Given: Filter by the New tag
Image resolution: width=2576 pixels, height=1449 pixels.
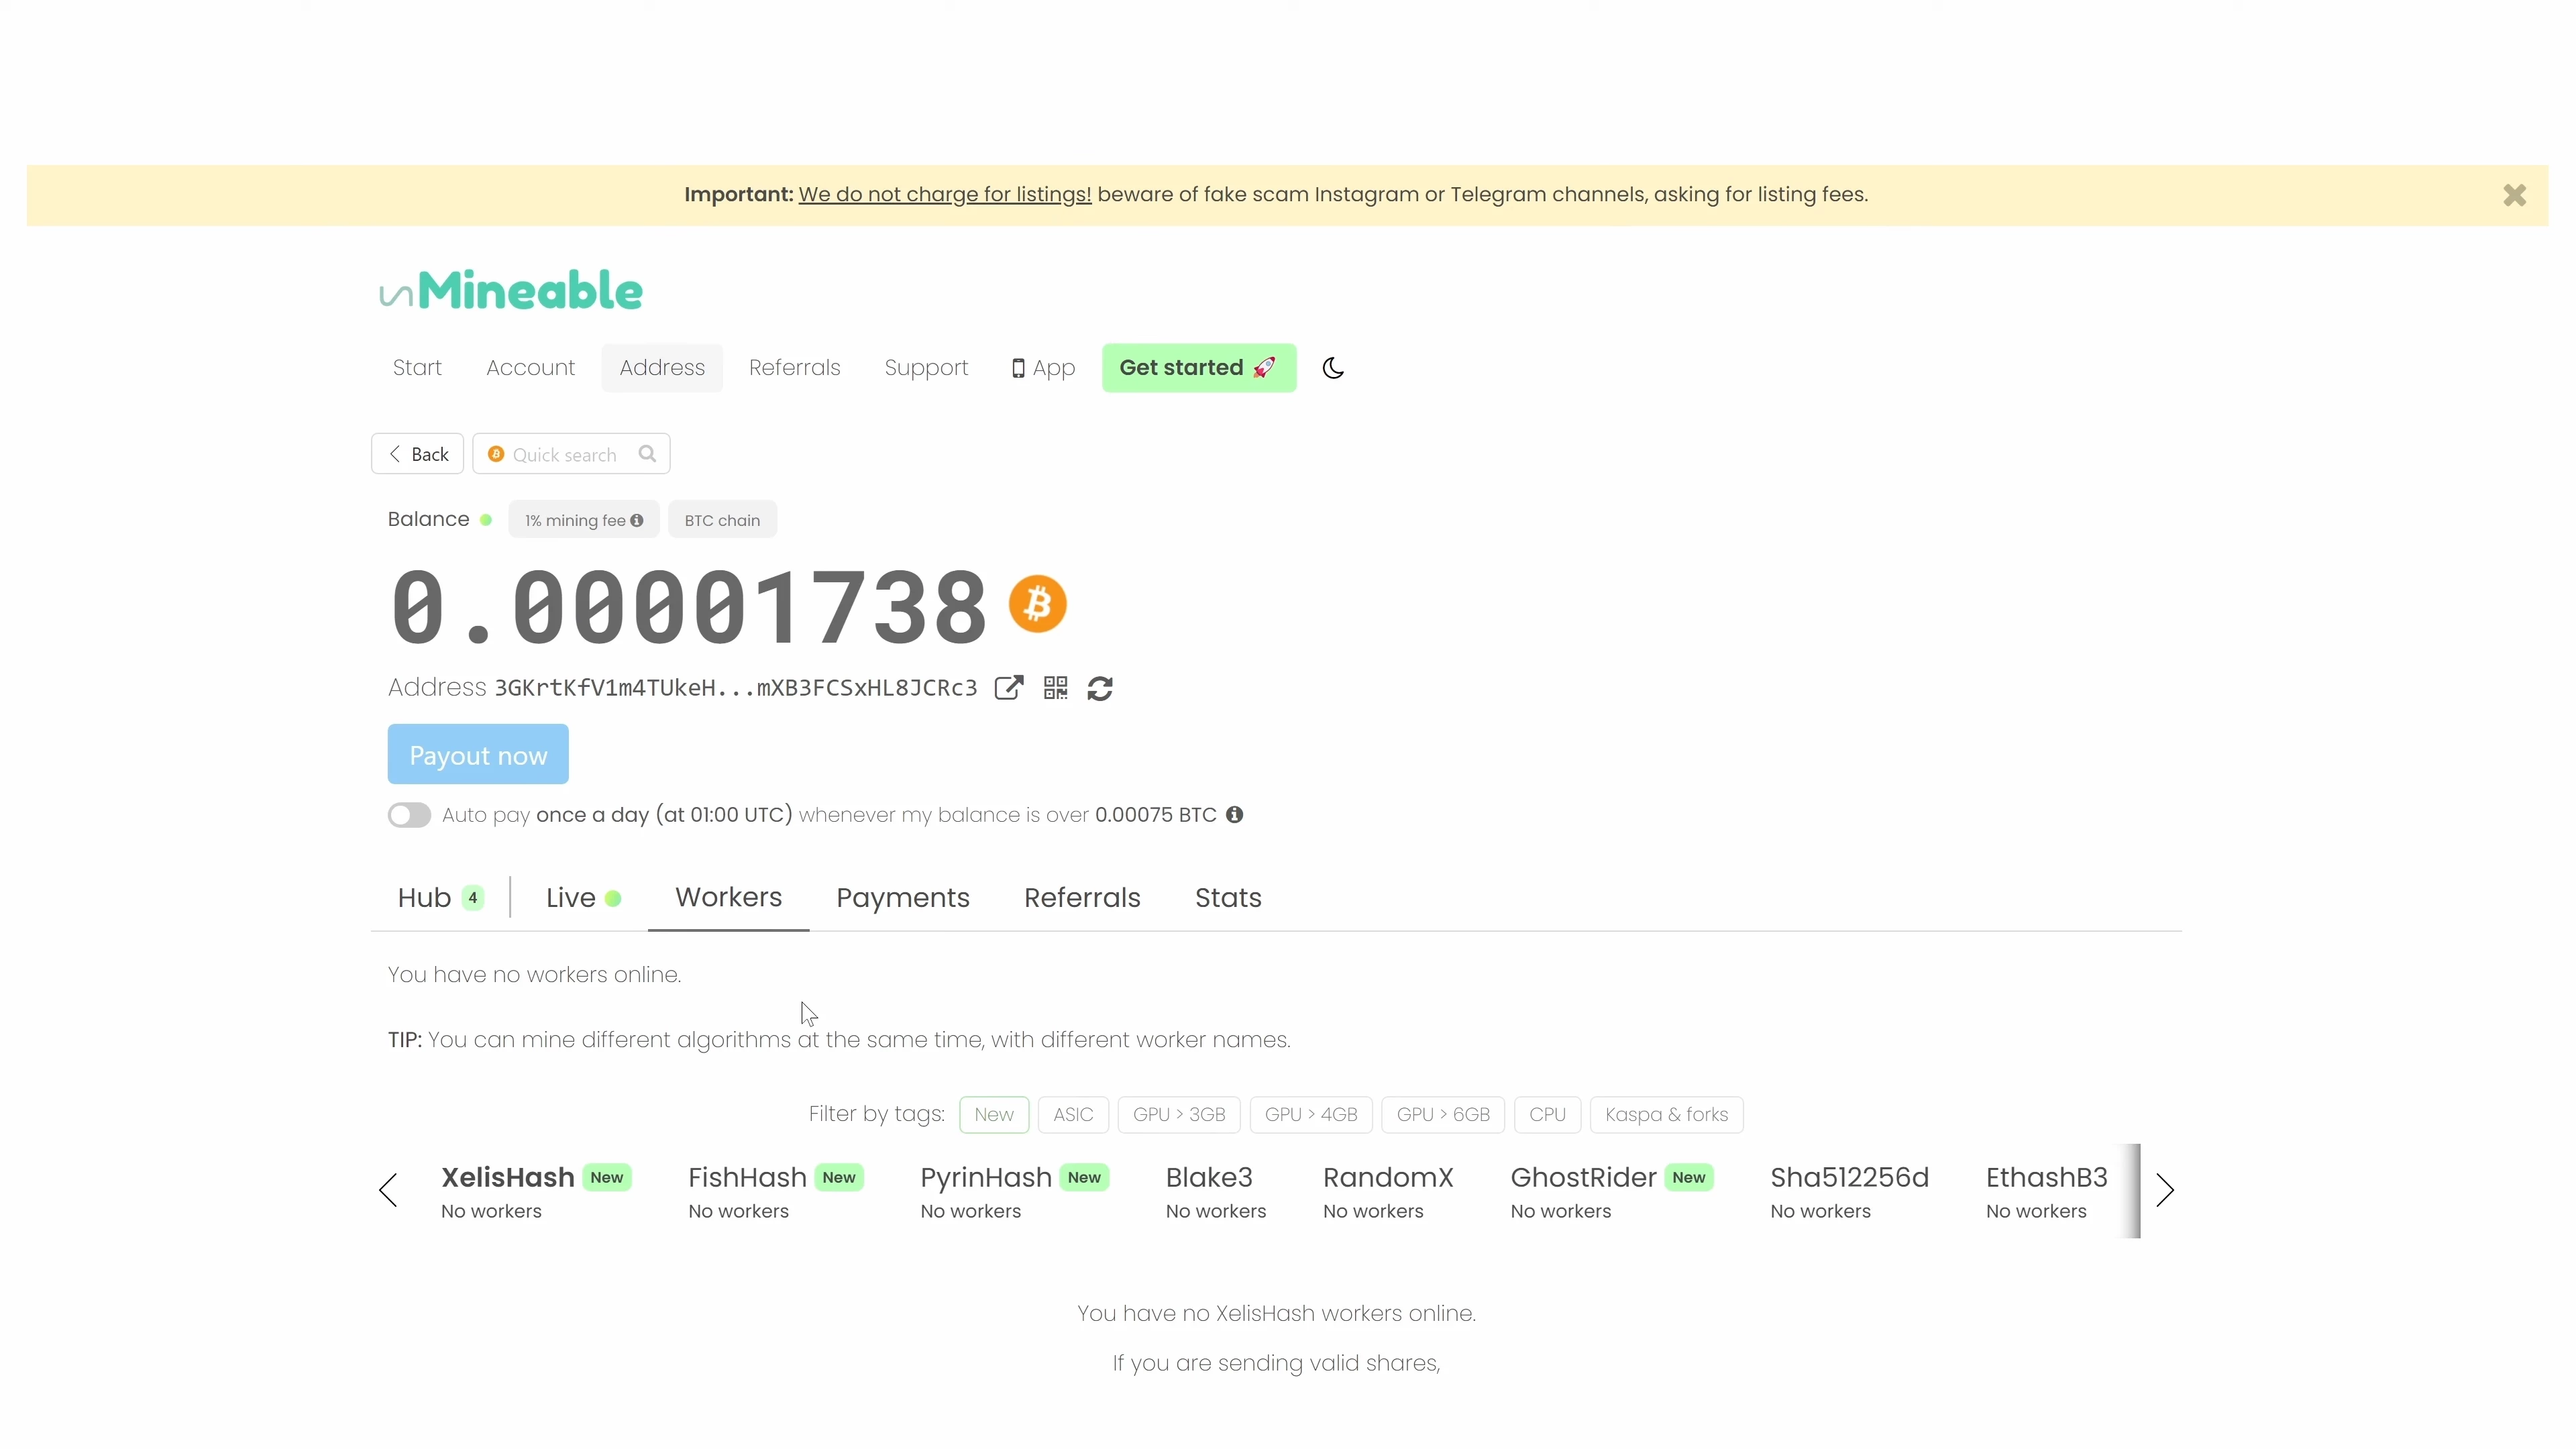Looking at the screenshot, I should [994, 1115].
